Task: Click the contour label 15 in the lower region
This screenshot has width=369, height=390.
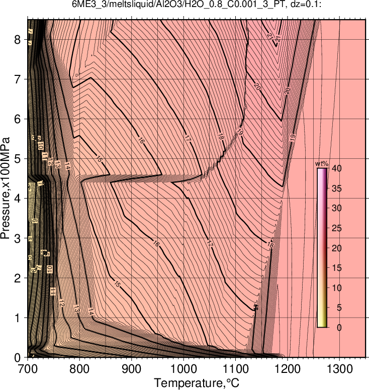Action: pos(117,284)
